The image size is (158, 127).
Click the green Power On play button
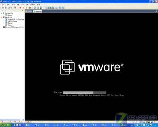(x=27, y=8)
